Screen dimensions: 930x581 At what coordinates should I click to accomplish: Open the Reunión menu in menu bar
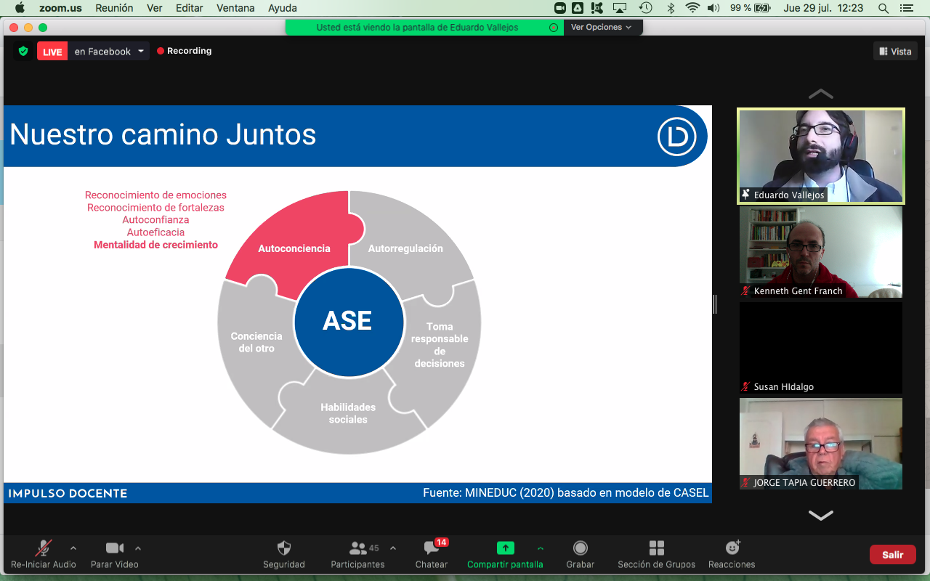coord(114,8)
